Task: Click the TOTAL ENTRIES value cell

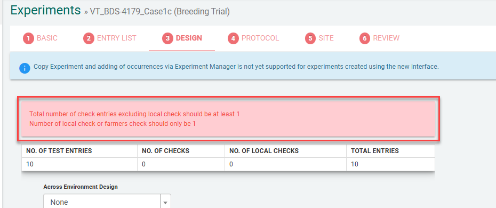Action: coord(390,164)
